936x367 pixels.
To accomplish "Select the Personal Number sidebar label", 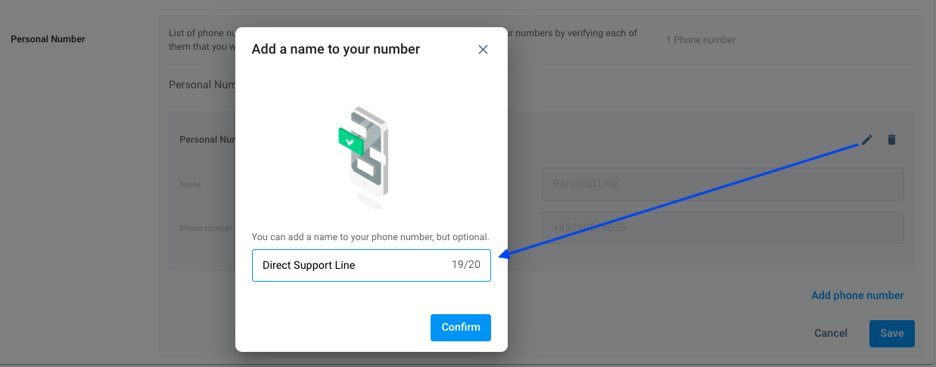I will tap(48, 39).
